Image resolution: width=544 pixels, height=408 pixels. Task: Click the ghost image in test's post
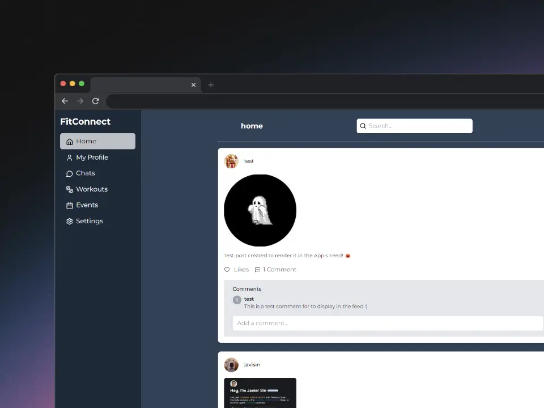pyautogui.click(x=260, y=210)
